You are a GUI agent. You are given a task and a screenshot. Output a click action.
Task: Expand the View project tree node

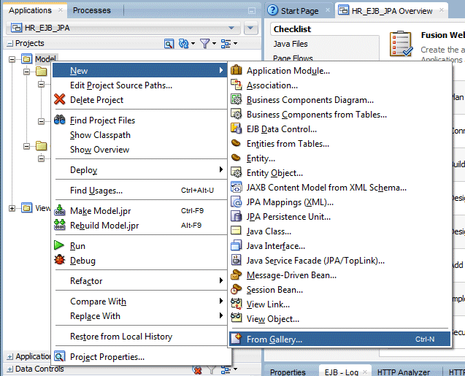point(12,209)
